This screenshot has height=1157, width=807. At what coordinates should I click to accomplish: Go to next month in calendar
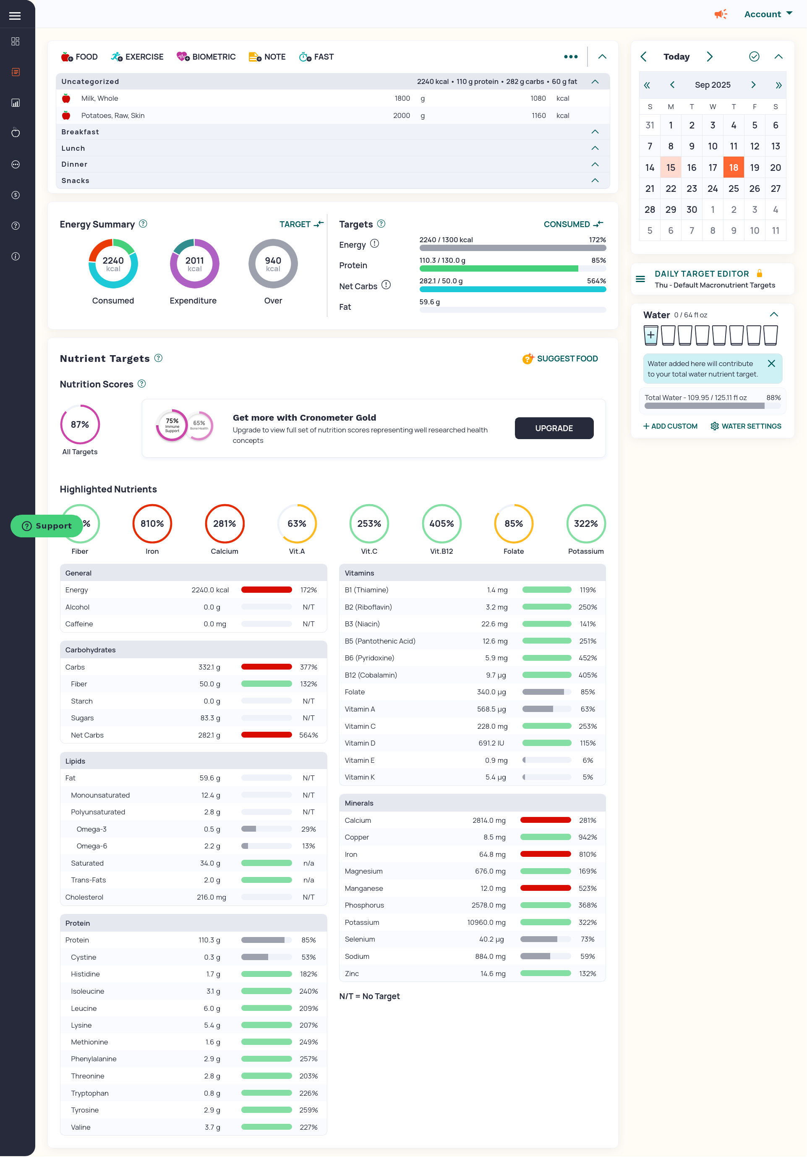[753, 85]
